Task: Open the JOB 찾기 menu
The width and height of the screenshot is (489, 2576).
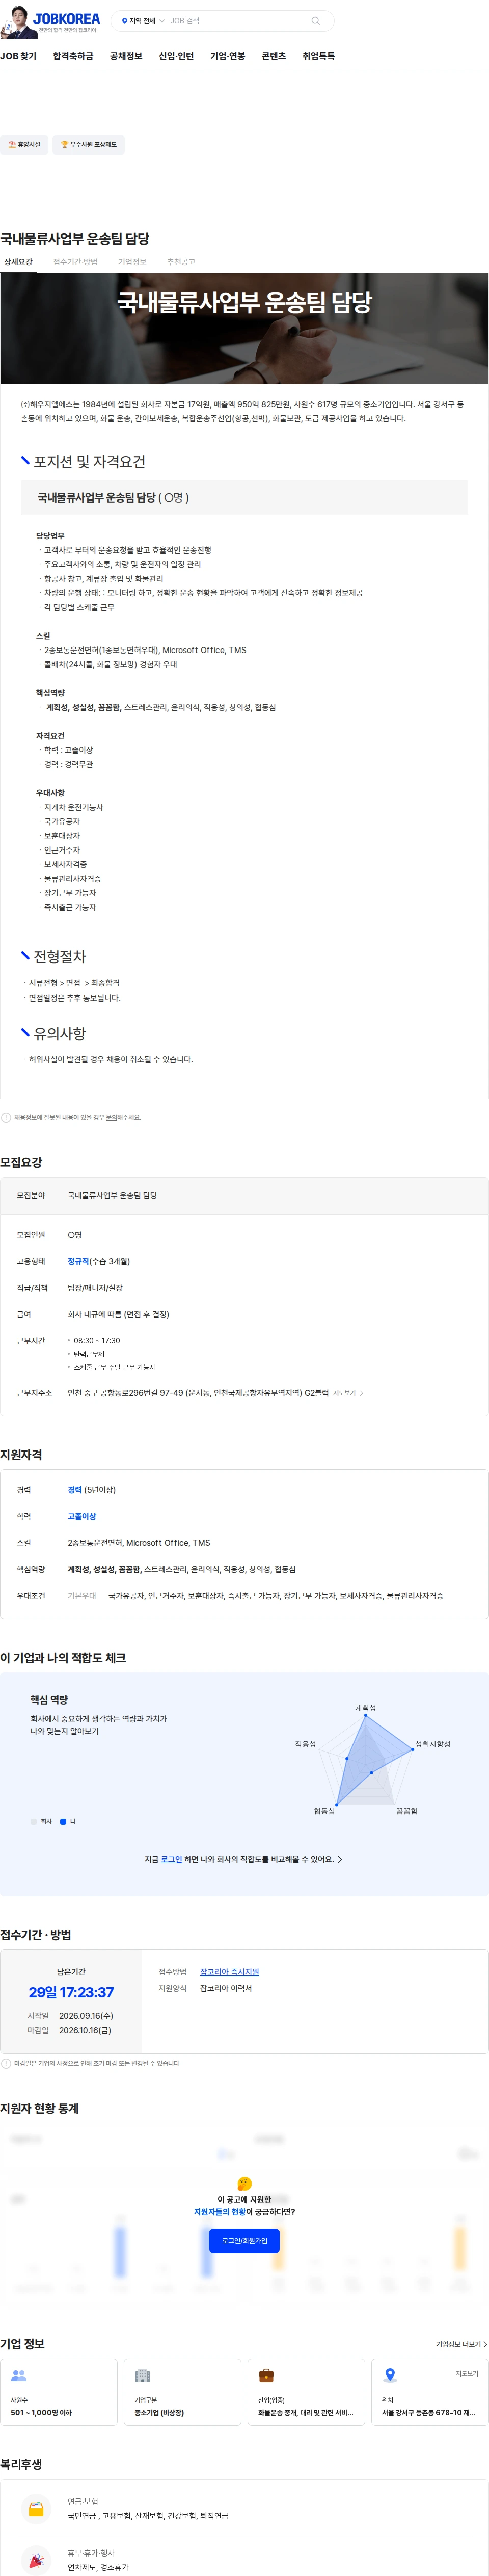Action: coord(18,56)
